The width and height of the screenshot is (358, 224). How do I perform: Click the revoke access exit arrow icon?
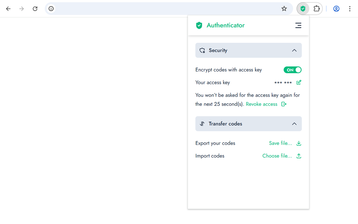[x=284, y=104]
